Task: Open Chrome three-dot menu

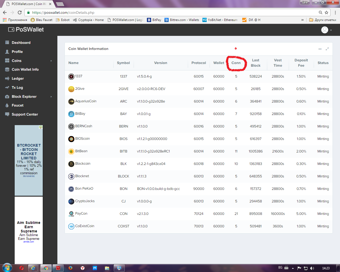Action: pos(335,12)
